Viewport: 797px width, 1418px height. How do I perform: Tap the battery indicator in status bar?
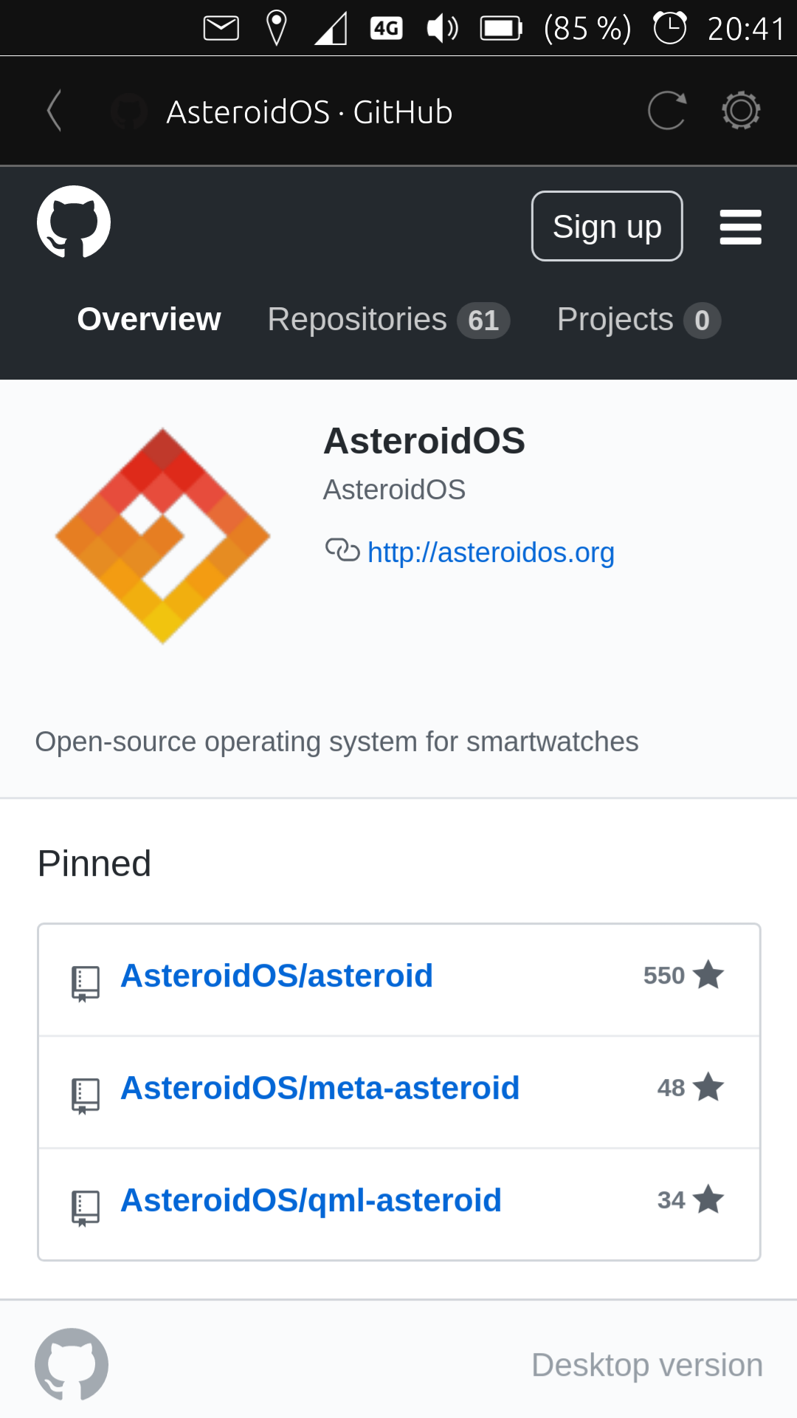click(501, 29)
